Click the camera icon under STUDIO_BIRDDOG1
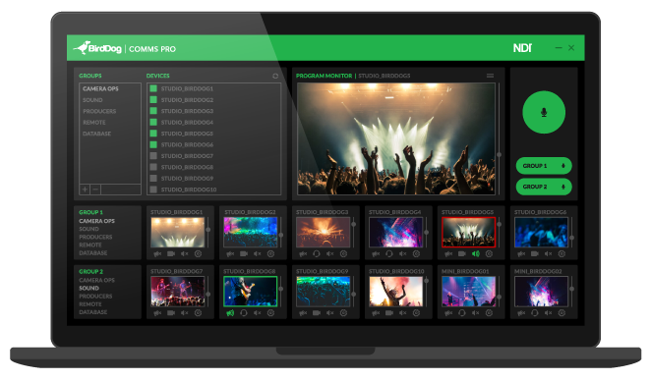 [171, 253]
